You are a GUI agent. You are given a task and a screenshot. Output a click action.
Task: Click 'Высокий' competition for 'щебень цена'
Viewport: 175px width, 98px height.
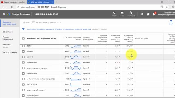pyautogui.click(x=87, y=62)
